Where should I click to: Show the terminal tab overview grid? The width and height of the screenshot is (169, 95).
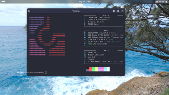pos(114,11)
